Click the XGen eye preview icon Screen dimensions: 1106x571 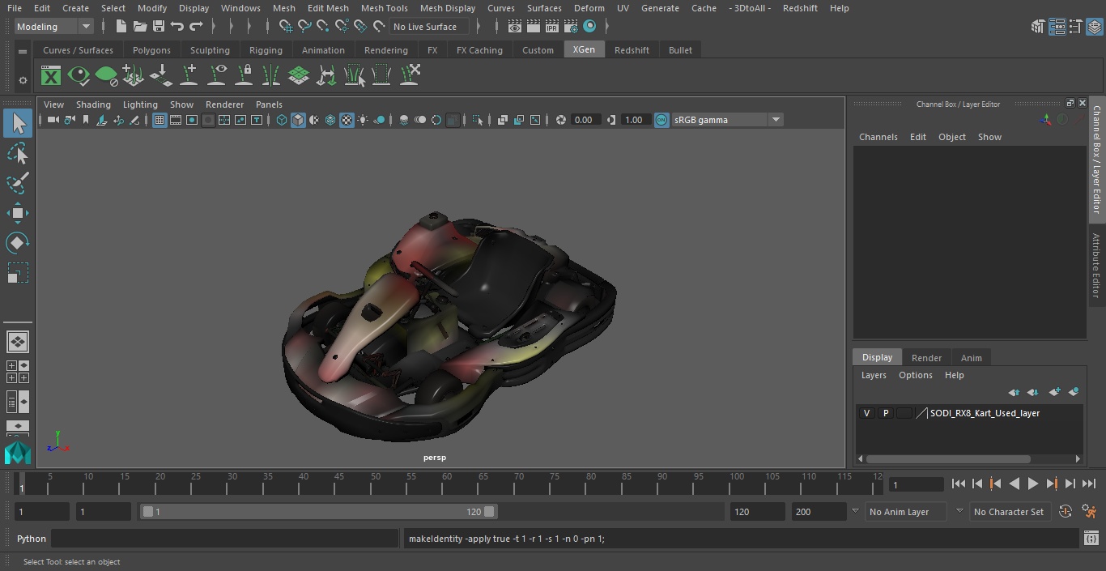coord(79,76)
